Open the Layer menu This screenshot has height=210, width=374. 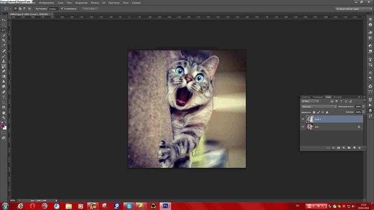(60, 3)
